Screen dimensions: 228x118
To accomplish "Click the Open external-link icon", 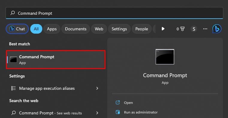I will tap(118, 103).
